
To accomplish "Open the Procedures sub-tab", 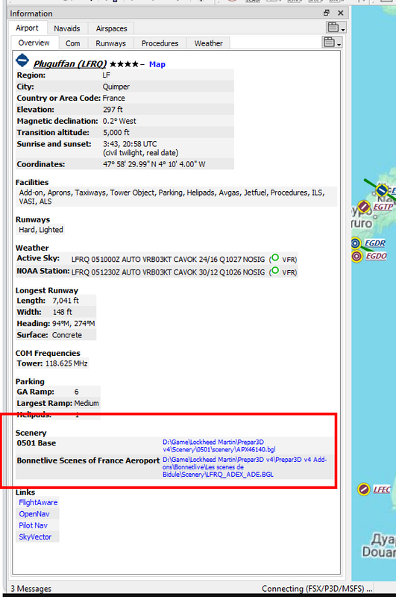I will pyautogui.click(x=160, y=43).
